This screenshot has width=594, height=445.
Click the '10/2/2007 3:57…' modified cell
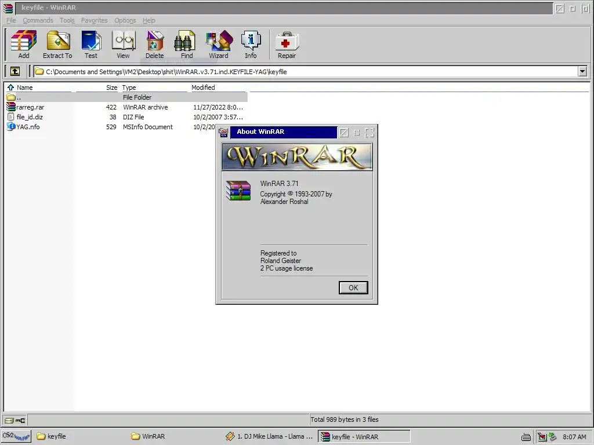pos(218,117)
